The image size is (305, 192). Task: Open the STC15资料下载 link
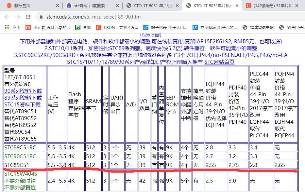(22, 104)
